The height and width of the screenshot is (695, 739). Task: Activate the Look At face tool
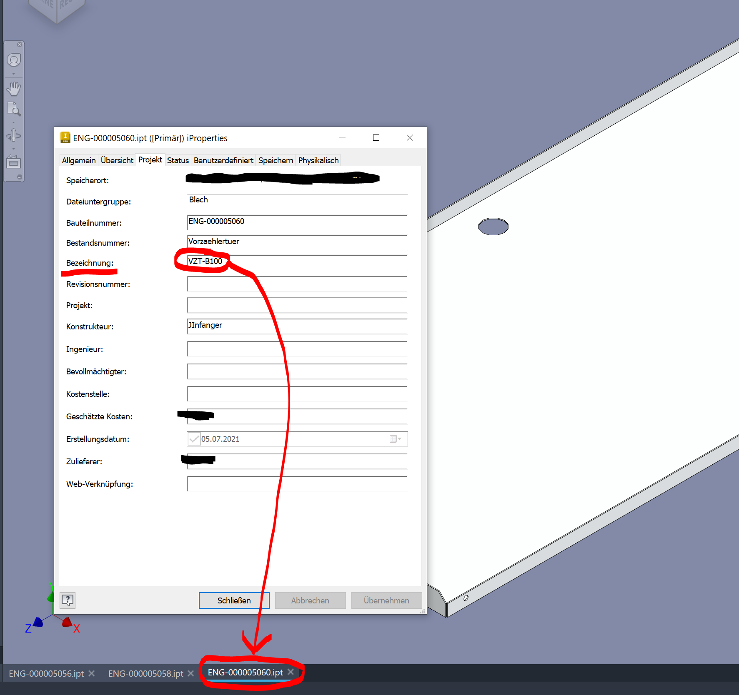[x=14, y=162]
